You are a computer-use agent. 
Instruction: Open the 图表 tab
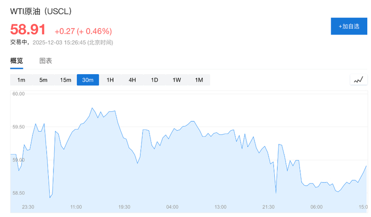click(46, 61)
